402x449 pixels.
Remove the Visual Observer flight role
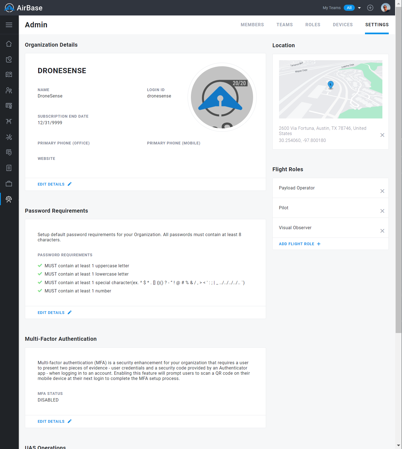[x=382, y=231]
